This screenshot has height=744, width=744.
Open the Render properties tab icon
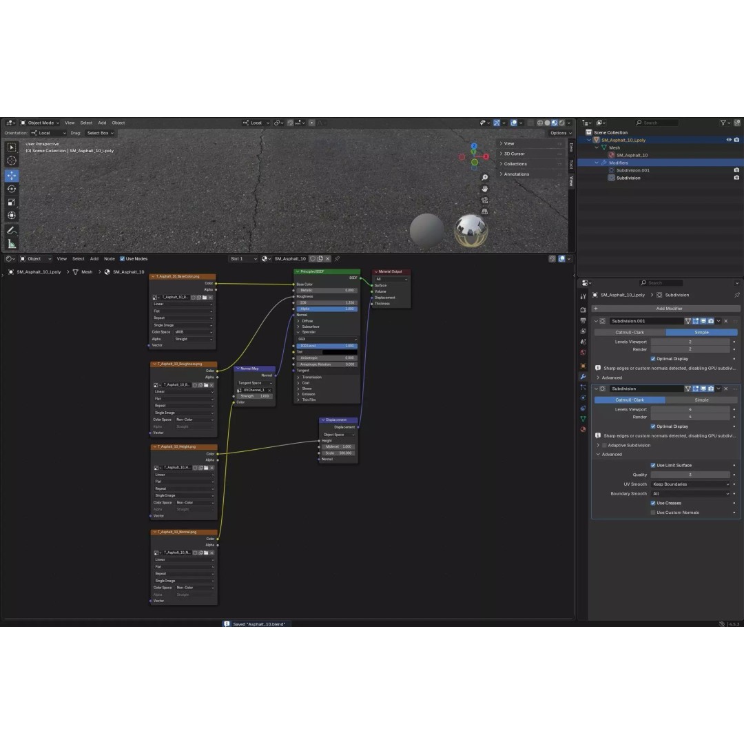coord(583,310)
